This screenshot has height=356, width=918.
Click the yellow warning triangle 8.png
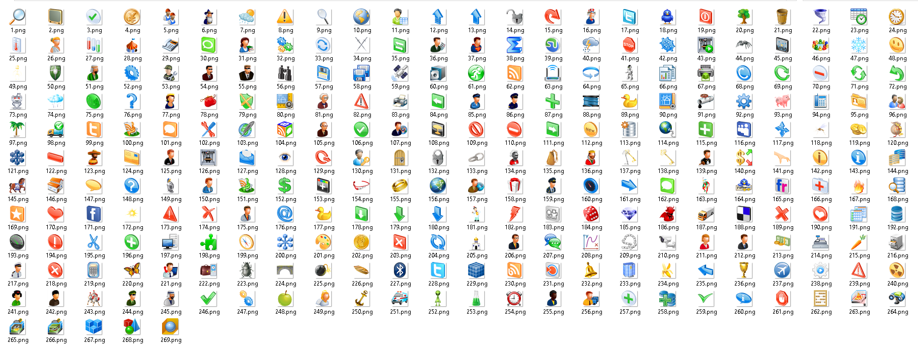click(x=285, y=17)
